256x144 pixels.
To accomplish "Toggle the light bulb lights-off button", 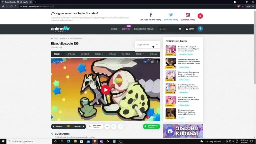I will pos(114,126).
